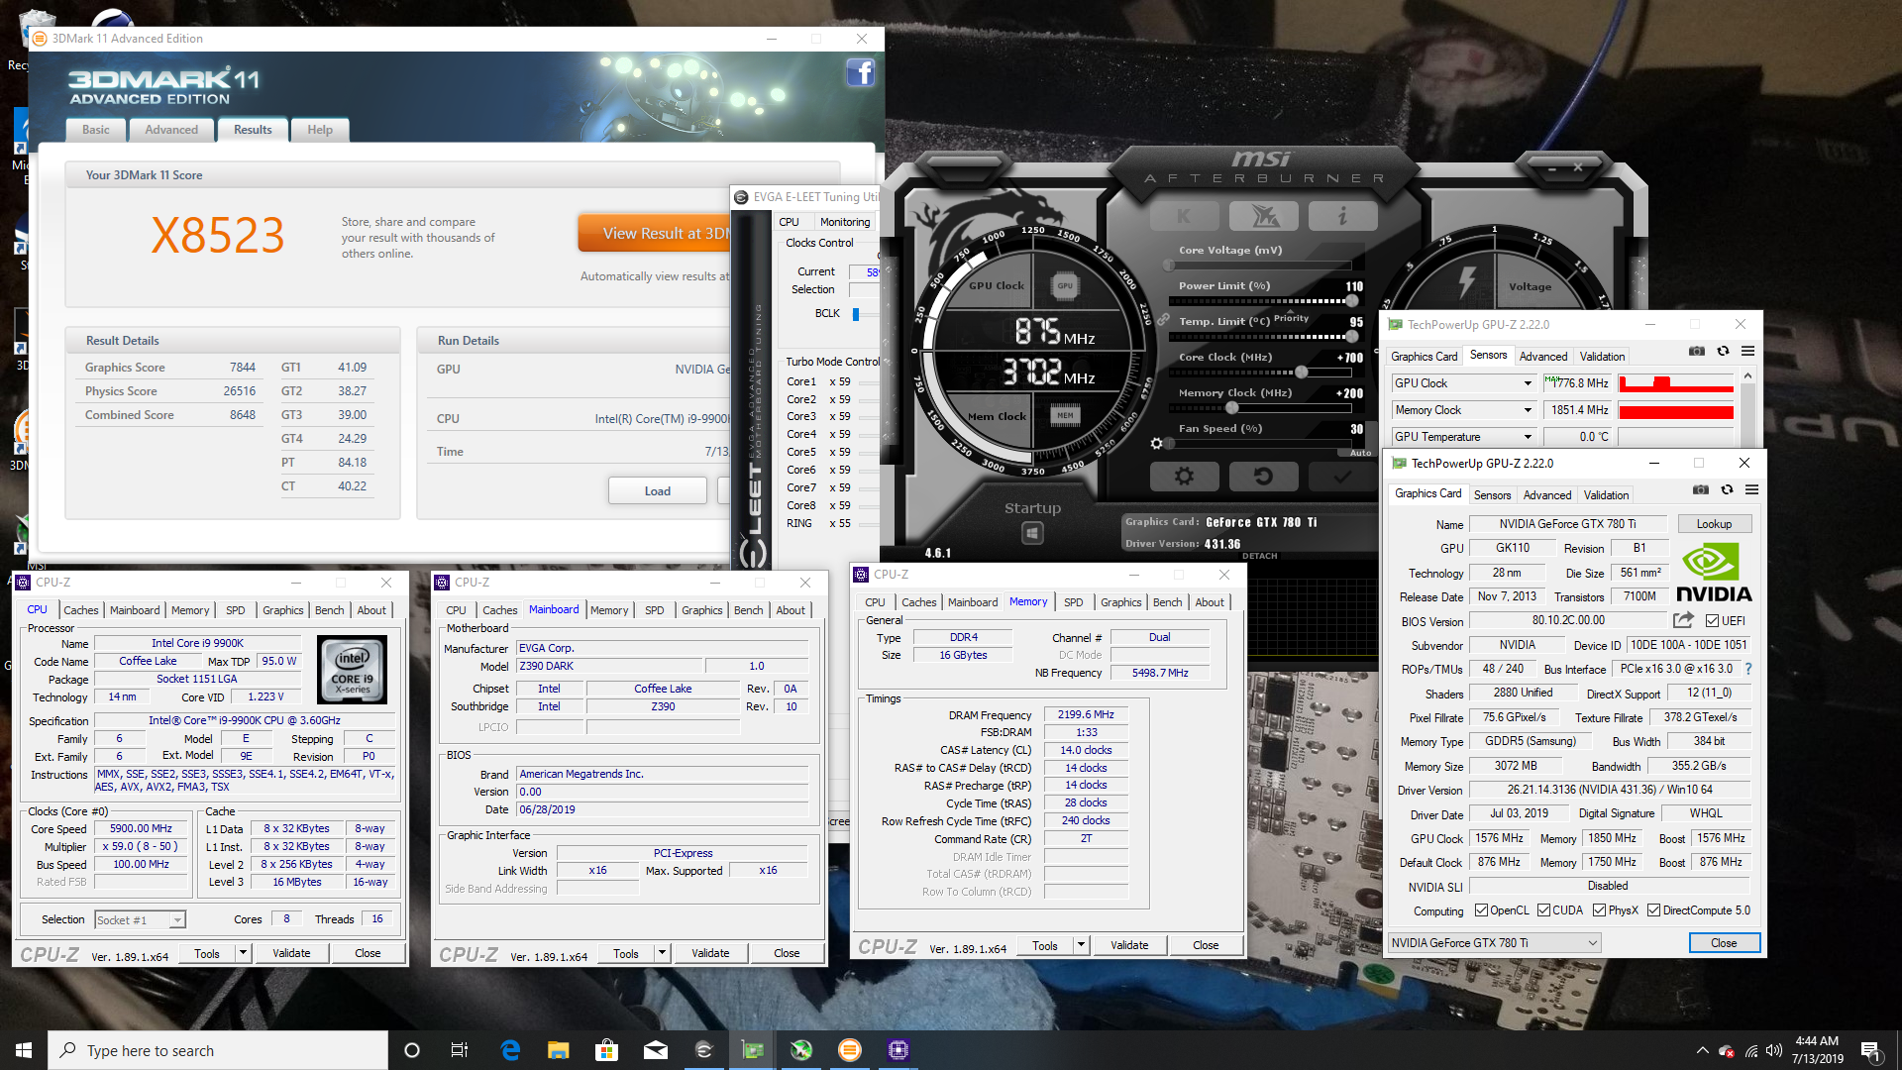Open Afterburner information 'i' button

[x=1342, y=216]
